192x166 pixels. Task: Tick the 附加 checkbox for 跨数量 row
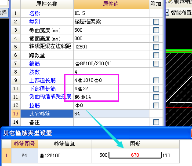pos(156,55)
